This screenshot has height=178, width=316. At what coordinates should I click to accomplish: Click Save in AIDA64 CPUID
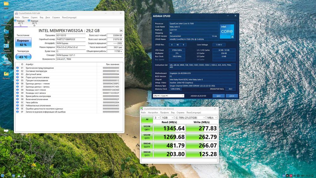(x=218, y=96)
